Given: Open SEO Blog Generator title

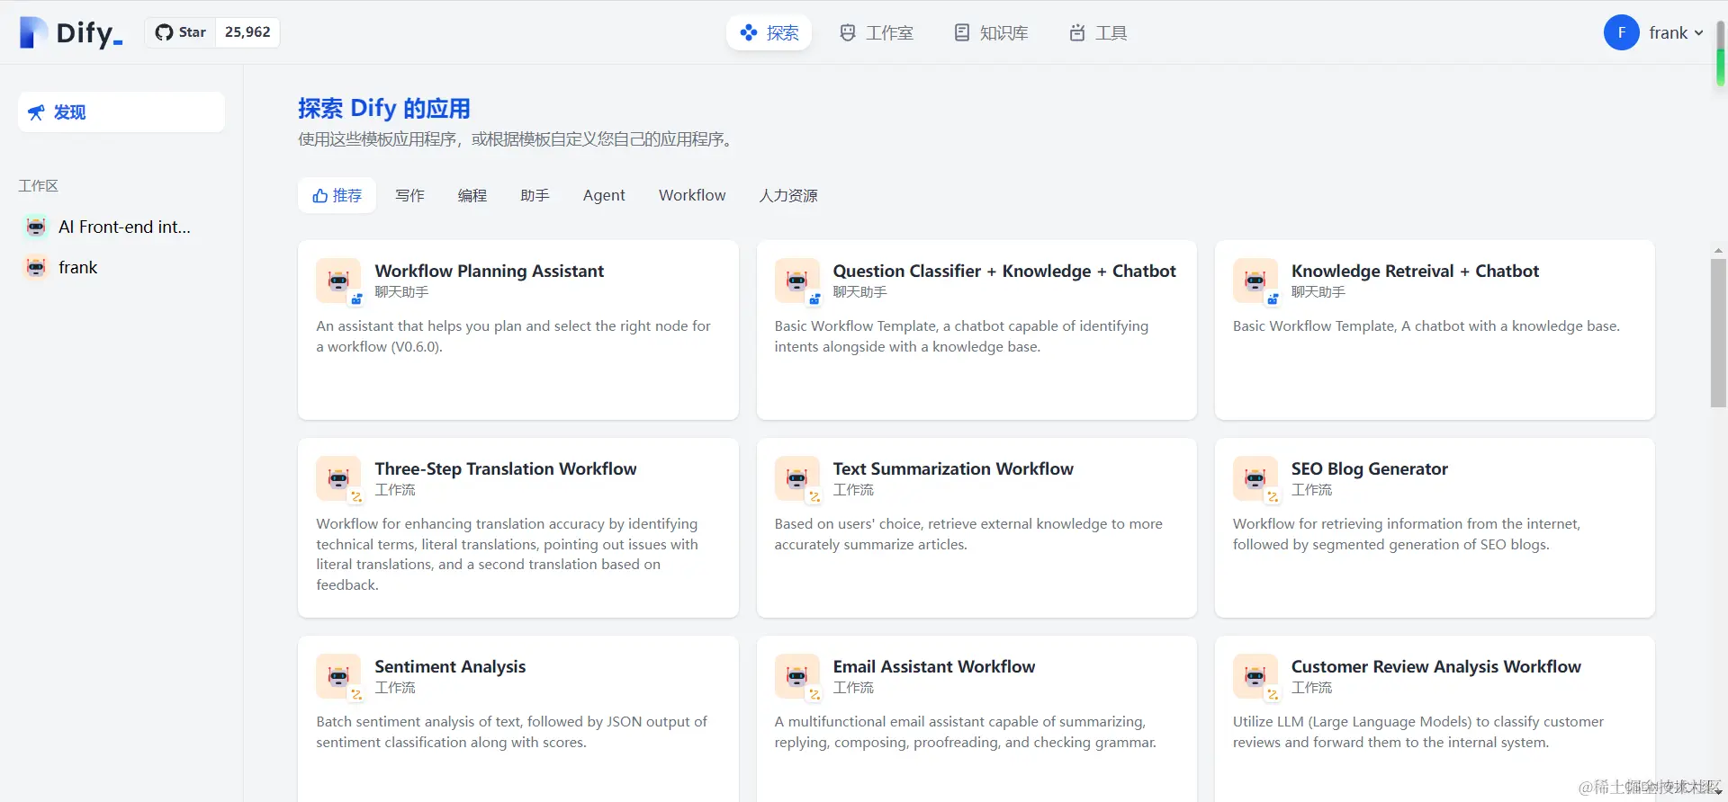Looking at the screenshot, I should [1369, 468].
